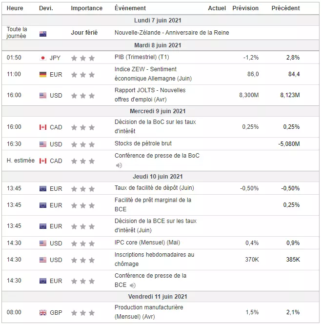Click the Importance column header

pyautogui.click(x=87, y=8)
